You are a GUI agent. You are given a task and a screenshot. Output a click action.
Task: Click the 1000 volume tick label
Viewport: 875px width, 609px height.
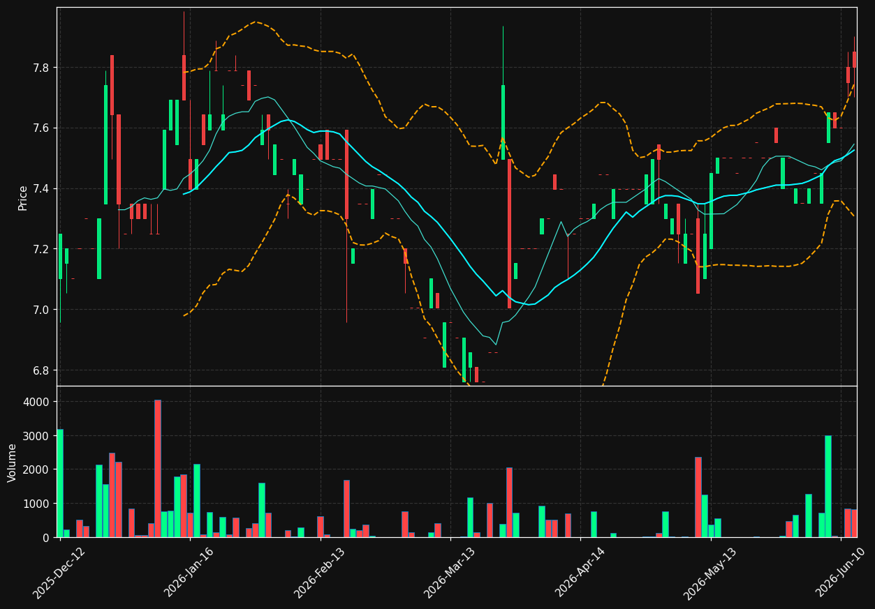click(x=36, y=504)
